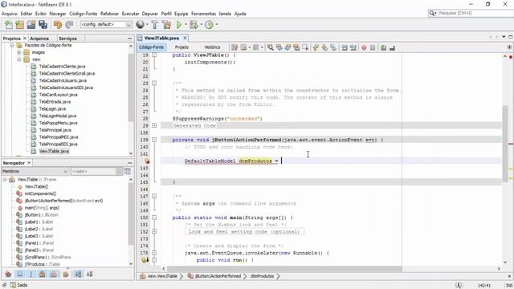Screen dimensions: 514x289
Task: Click the Save All toolbar icon
Action: 43,25
